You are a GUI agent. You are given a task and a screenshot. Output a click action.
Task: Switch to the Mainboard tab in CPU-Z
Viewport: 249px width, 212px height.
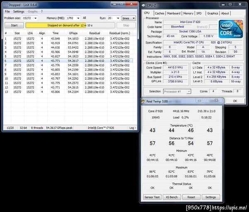[174, 13]
